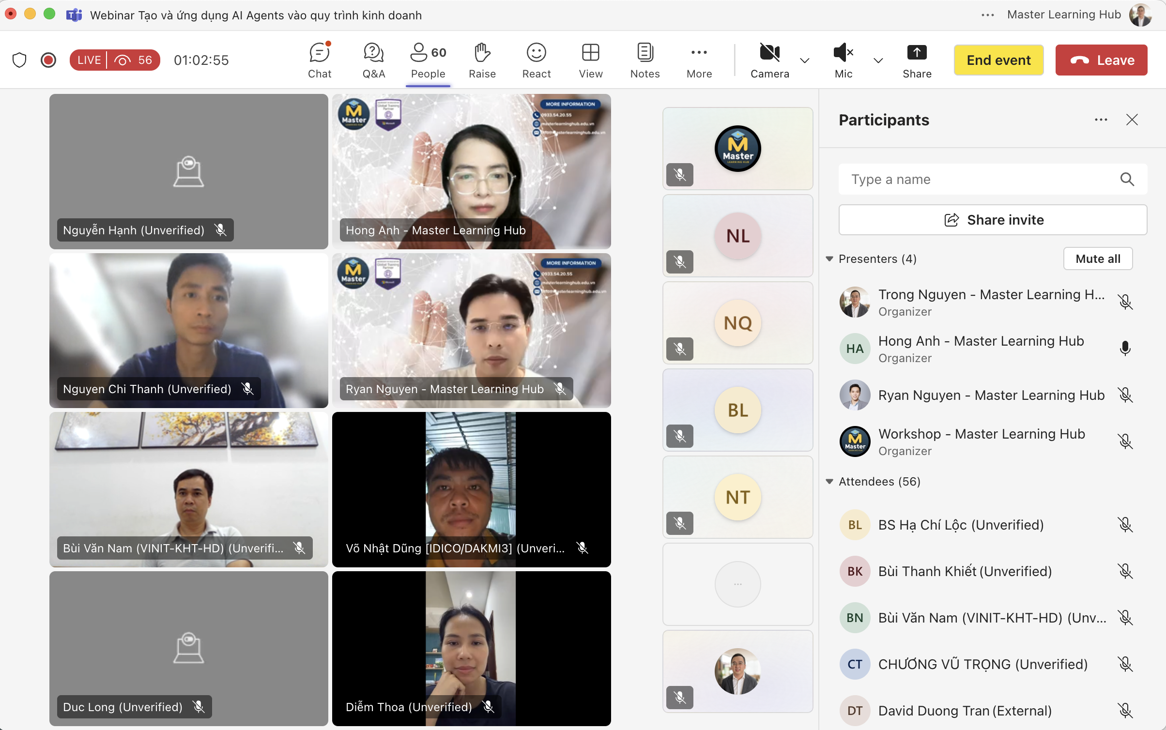Raise your hand
Viewport: 1166px width, 730px height.
pos(482,61)
